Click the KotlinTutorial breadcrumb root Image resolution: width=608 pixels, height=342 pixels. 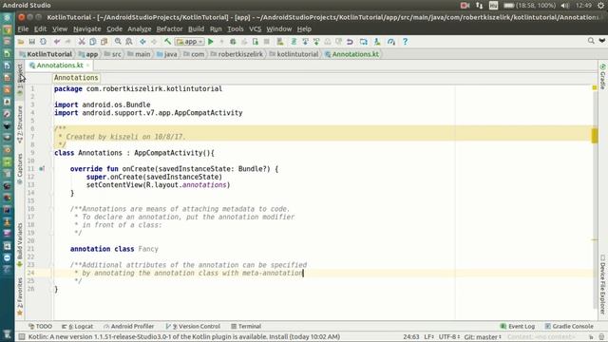click(46, 54)
